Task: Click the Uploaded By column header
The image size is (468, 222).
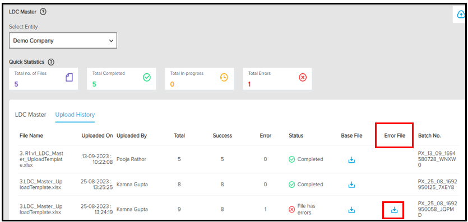Action: (x=132, y=136)
